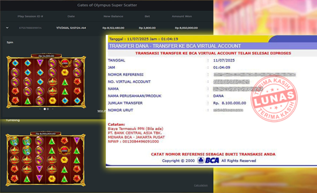Sort by Play Session ID # column
This screenshot has width=317, height=193.
click(x=30, y=16)
